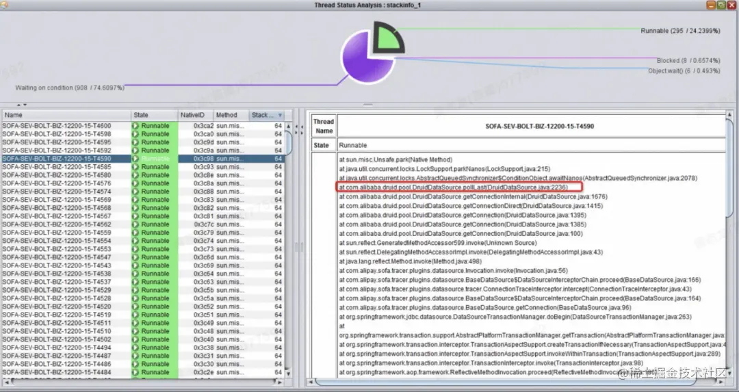The height and width of the screenshot is (392, 739).
Task: Select thread row SOFA-SEV-BOLT-BIZ-12200-15-T4484
Action: (143, 372)
